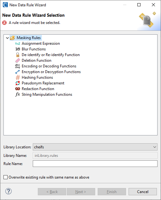Click the De-identify padlock icon
Viewport: 161px width, 200px height.
[x=18, y=55]
